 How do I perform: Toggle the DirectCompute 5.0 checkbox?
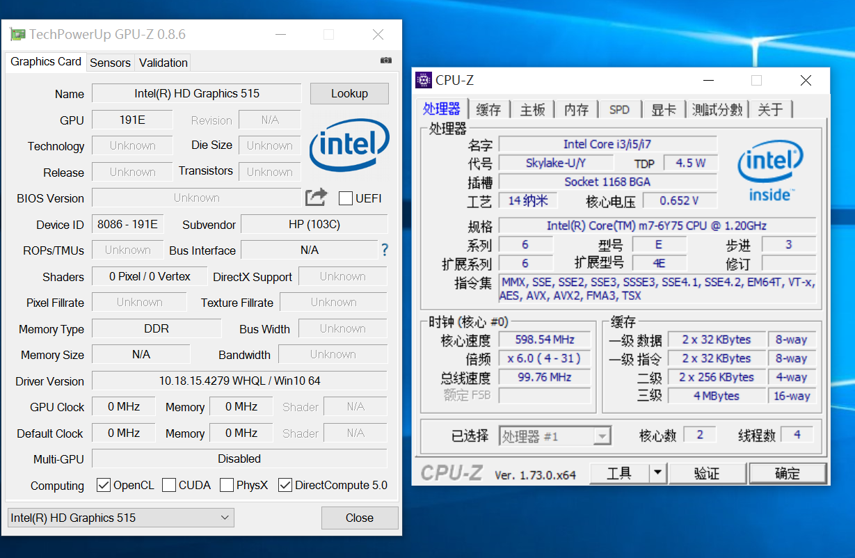point(285,485)
